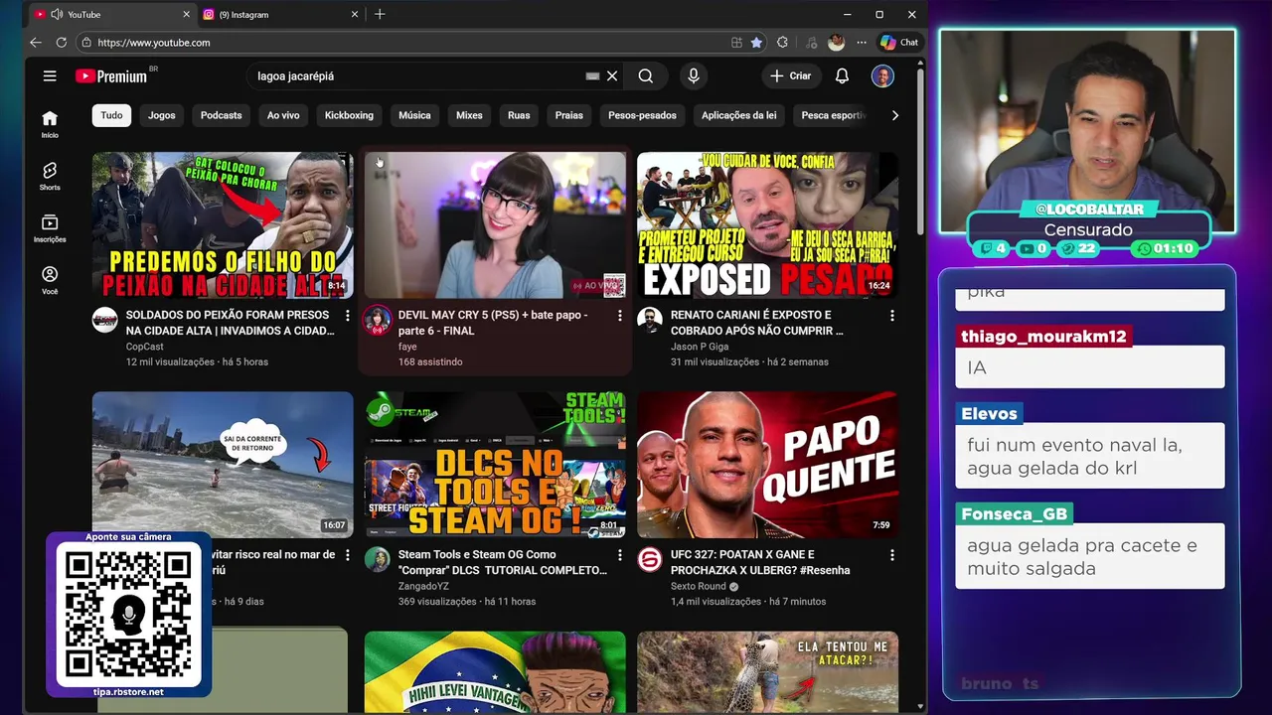The image size is (1272, 715).
Task: Open the RENATO CARIANI É EXPOSTO title
Action: click(x=757, y=323)
